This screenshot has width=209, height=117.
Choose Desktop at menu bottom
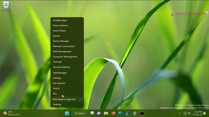[x=67, y=104]
